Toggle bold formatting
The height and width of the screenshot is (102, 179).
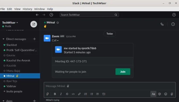coord(55,94)
